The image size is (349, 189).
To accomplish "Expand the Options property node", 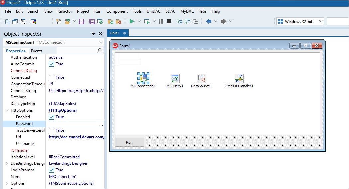I will (7, 183).
